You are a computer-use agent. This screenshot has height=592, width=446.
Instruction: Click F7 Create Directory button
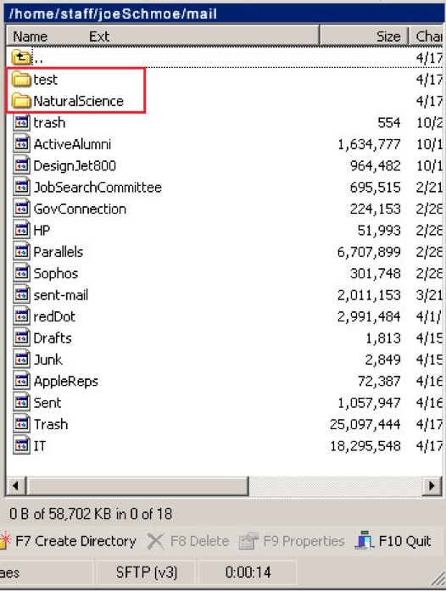tap(68, 541)
